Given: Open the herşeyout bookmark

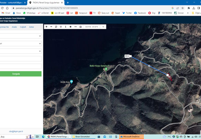Looking at the screenshot, I should (x=81, y=13).
